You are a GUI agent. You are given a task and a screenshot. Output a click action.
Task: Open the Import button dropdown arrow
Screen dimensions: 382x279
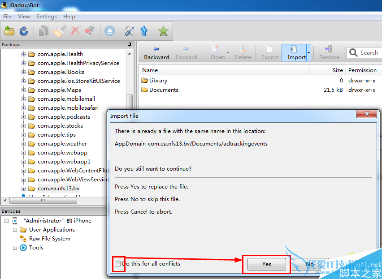(308, 53)
